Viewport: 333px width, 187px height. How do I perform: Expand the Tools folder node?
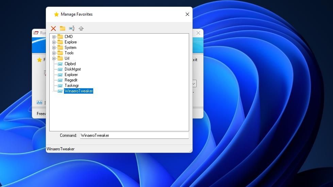(x=54, y=53)
